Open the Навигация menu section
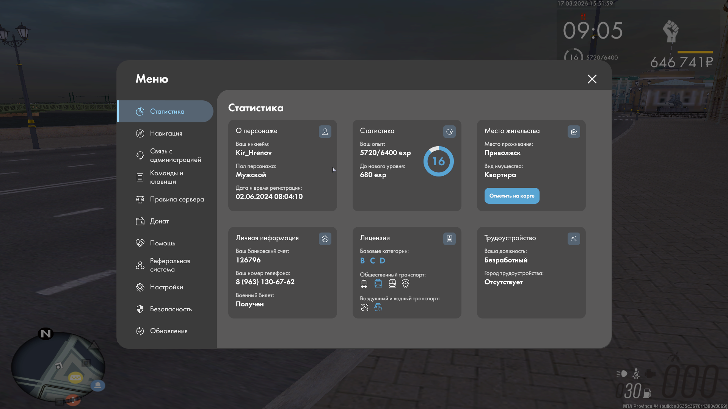 166,133
